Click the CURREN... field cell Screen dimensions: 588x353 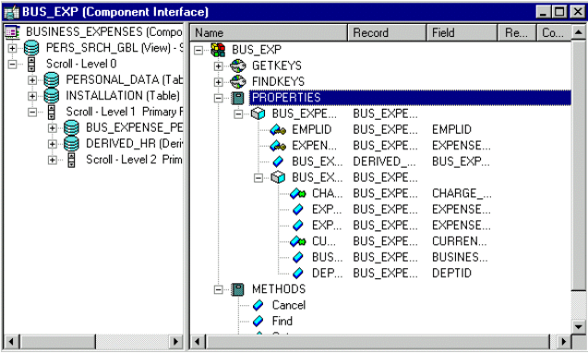point(460,241)
